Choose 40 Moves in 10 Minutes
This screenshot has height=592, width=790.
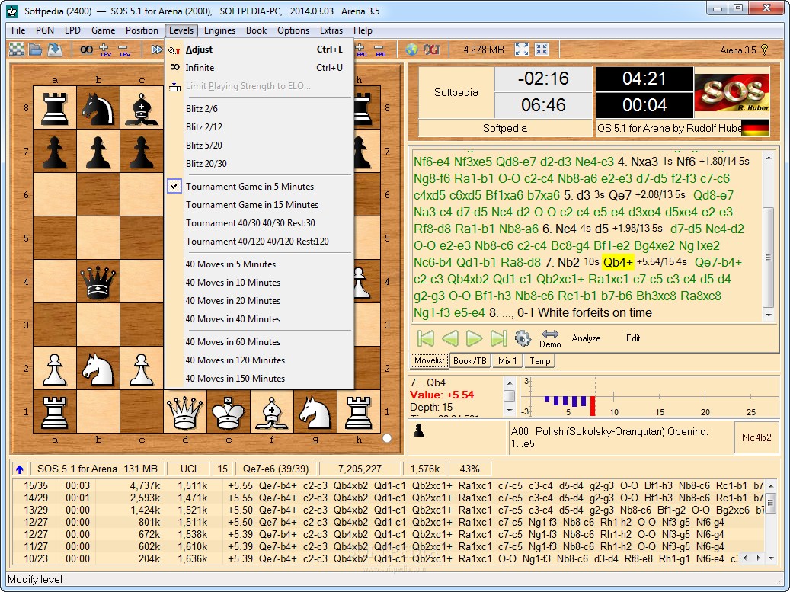point(259,282)
